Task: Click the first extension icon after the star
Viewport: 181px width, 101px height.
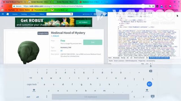Action: coord(157,6)
